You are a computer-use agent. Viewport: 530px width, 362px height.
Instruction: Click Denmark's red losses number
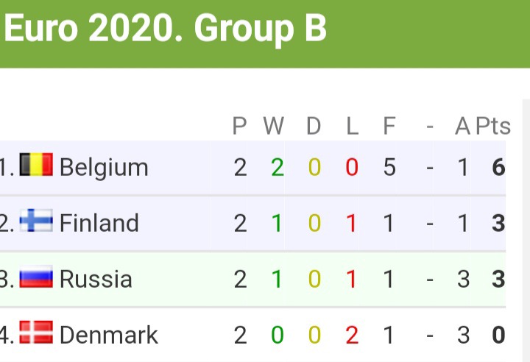[x=352, y=335]
